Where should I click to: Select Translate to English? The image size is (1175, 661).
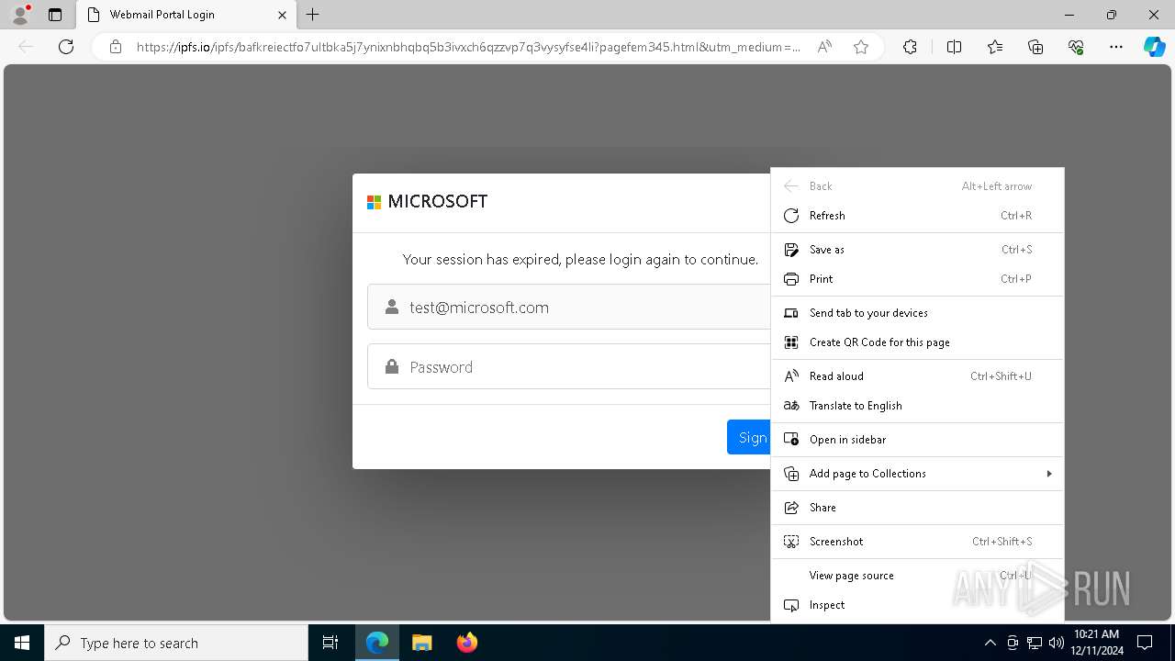tap(917, 405)
